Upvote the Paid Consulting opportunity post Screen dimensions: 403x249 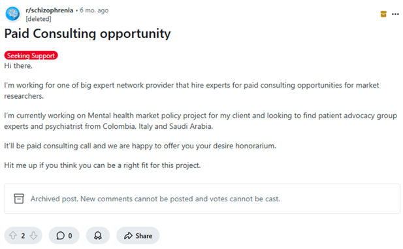(13, 235)
